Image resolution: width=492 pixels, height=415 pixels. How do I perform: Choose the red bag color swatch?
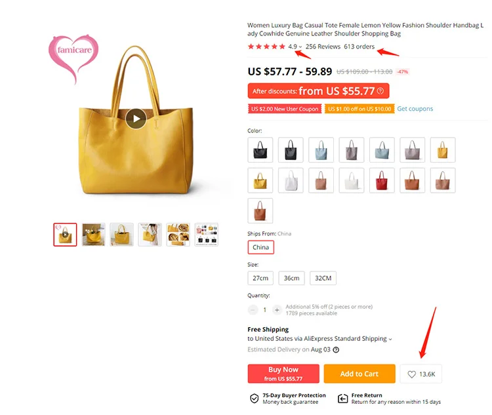[x=382, y=180]
